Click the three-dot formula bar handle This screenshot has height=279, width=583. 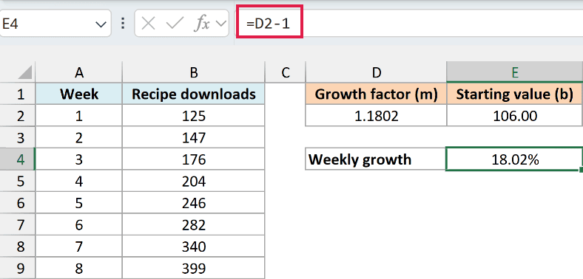(x=123, y=24)
